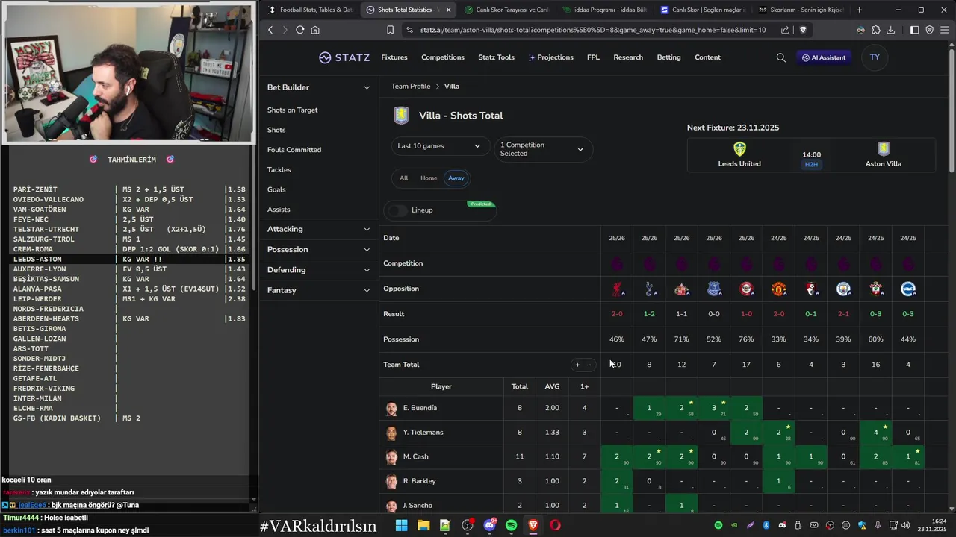Image resolution: width=956 pixels, height=537 pixels.
Task: Open the Brave Shields lion icon
Action: pyautogui.click(x=803, y=30)
